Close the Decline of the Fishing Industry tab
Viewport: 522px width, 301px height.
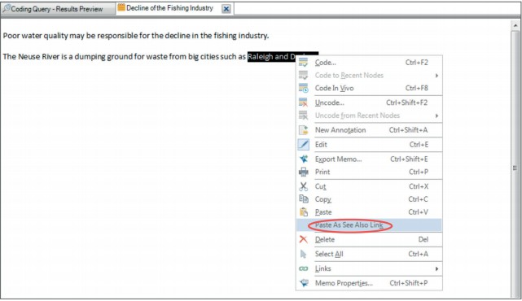226,9
